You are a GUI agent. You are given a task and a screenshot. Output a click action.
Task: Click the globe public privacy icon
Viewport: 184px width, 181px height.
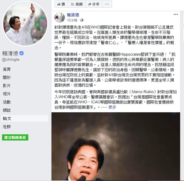coord(82,20)
